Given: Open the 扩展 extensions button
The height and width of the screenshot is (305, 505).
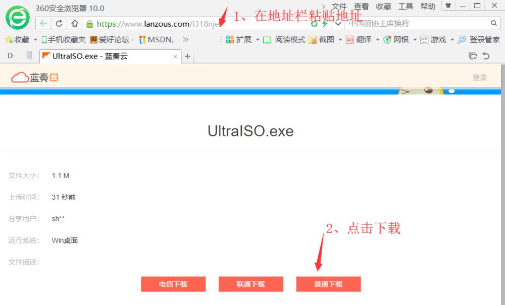Looking at the screenshot, I should [x=239, y=39].
